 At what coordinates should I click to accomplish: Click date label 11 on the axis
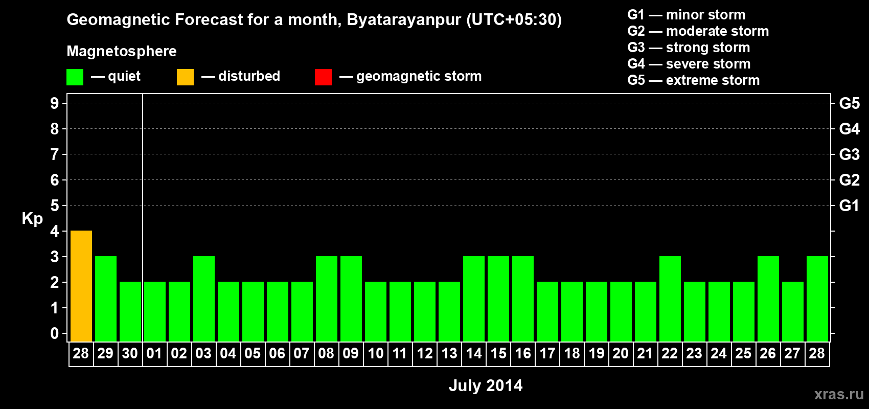400,353
